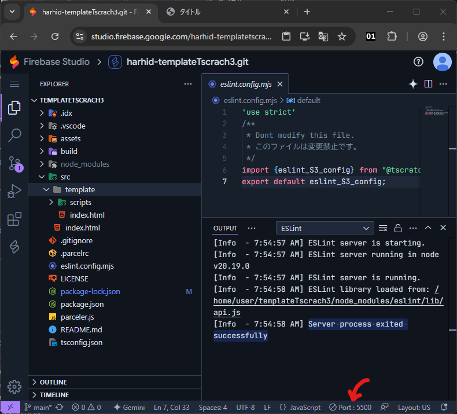The height and width of the screenshot is (414, 457).
Task: Open Run and Debug view
Action: 14,191
